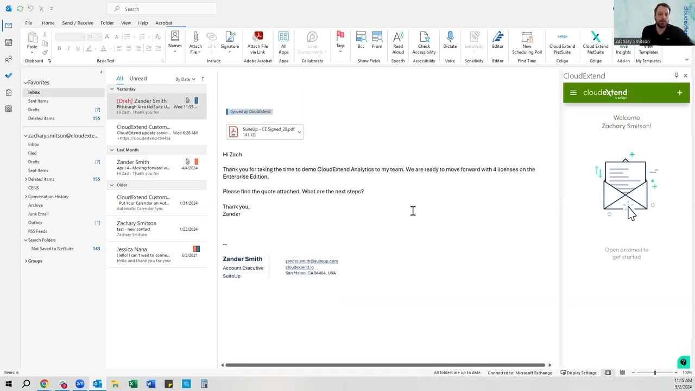Collapse the Yesterday message group

click(112, 89)
